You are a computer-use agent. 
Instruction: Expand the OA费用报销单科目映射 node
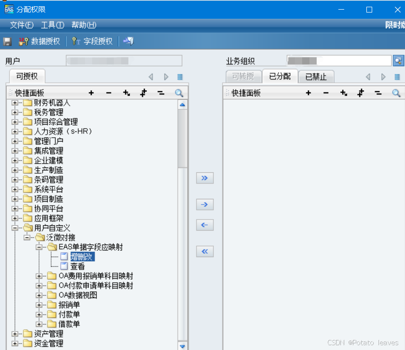click(39, 276)
